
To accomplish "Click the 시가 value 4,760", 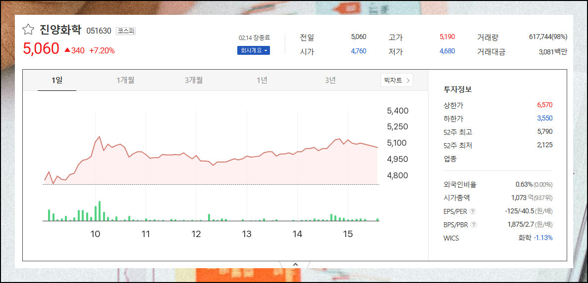I will click(359, 51).
